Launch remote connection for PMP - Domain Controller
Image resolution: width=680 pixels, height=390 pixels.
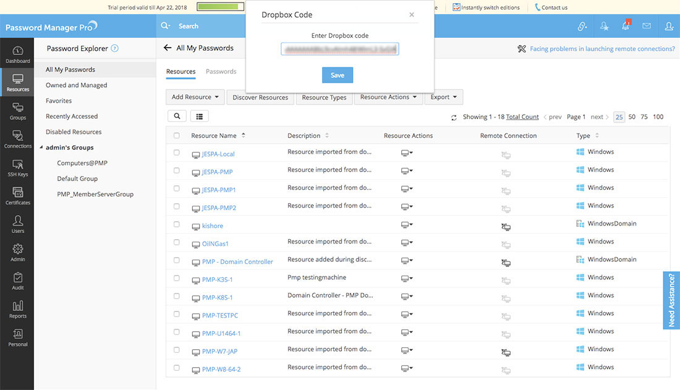(506, 263)
